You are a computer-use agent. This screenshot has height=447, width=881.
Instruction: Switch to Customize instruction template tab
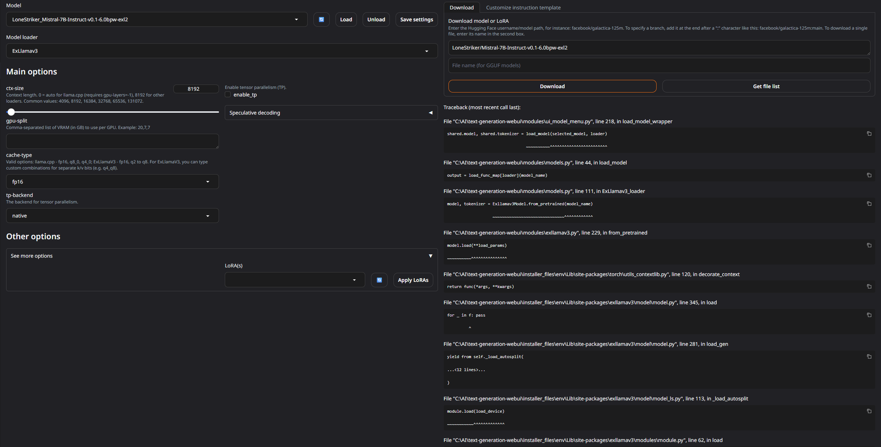pos(523,8)
